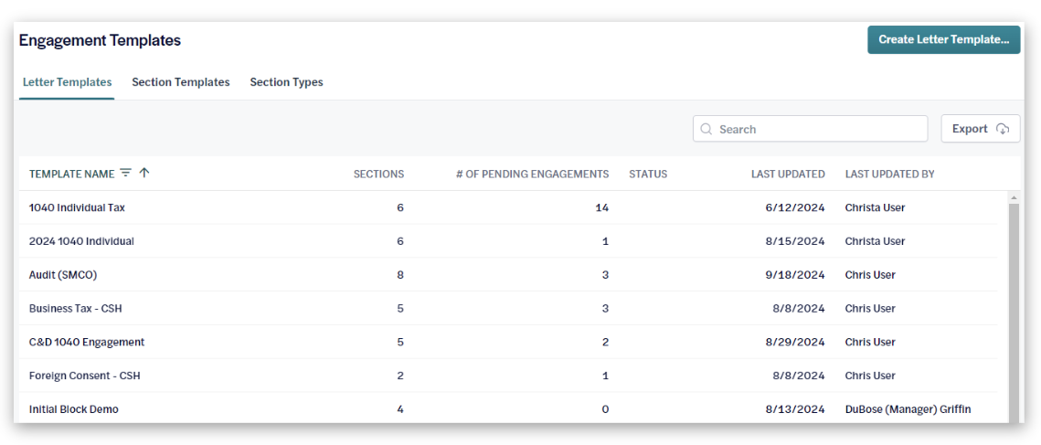Image resolution: width=1041 pixels, height=445 pixels.
Task: Click DuBose (Manager) Griffin cell
Action: tap(908, 409)
